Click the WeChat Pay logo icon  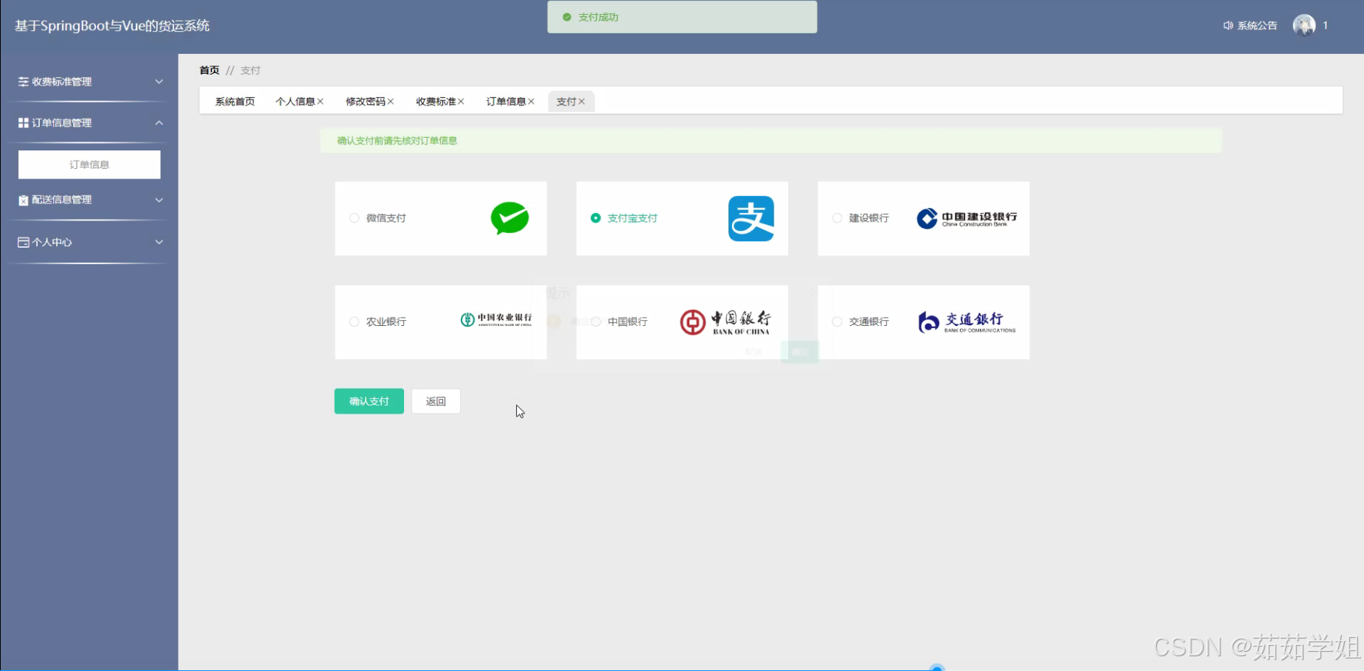[509, 218]
